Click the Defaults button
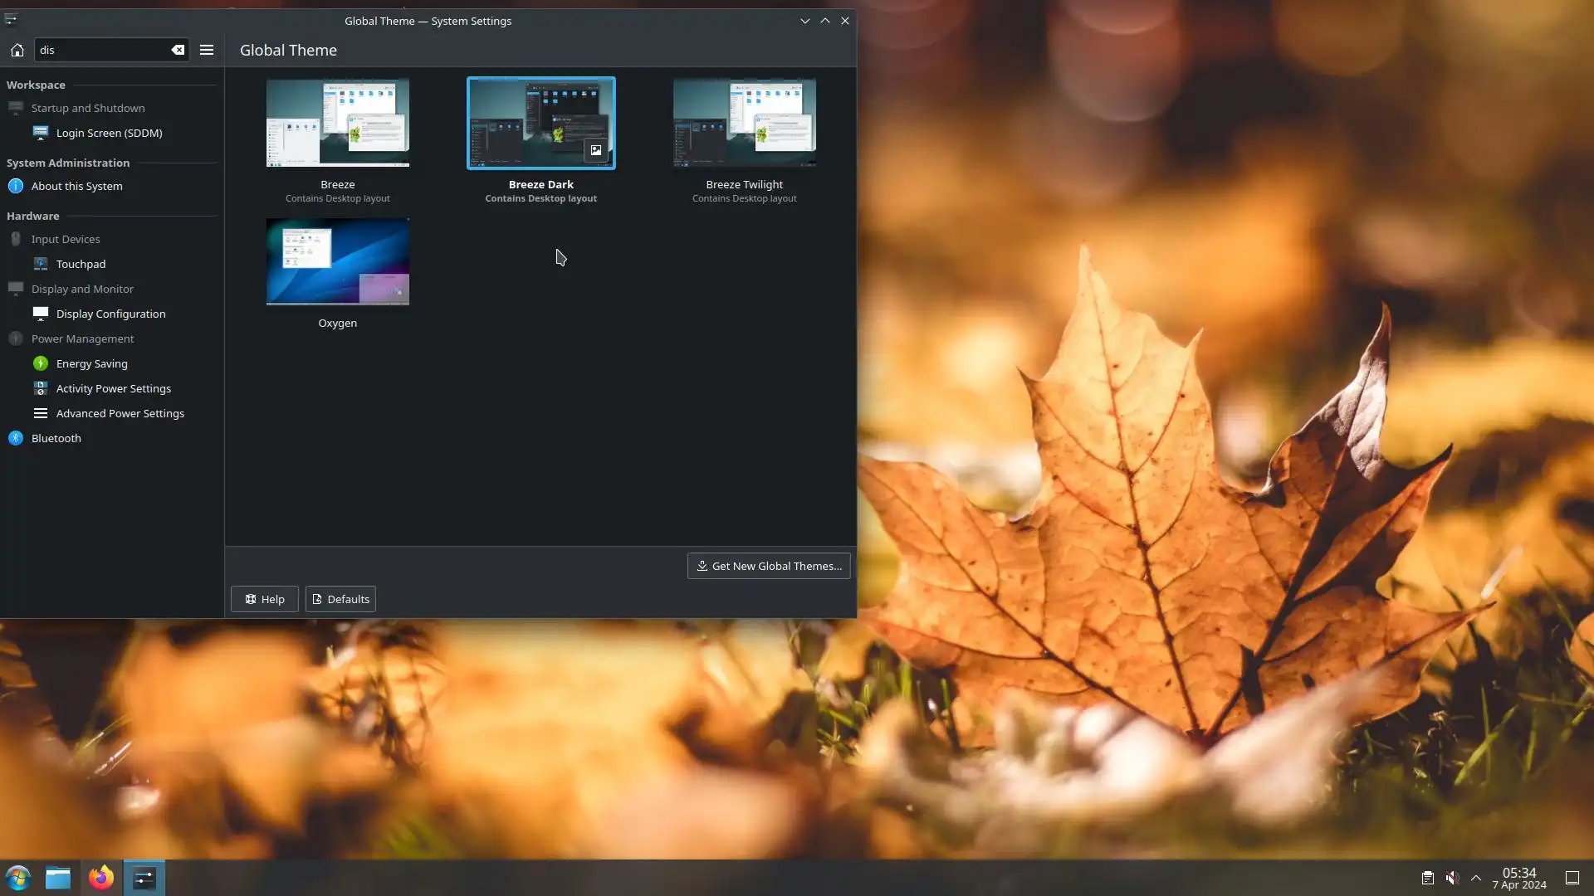The height and width of the screenshot is (896, 1594). click(x=340, y=599)
